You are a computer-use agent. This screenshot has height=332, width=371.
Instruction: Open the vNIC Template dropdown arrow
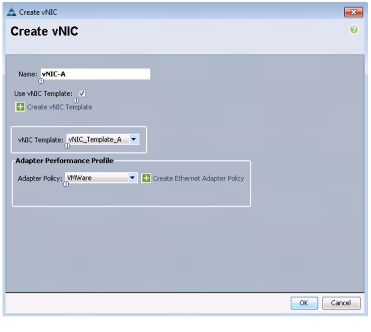click(x=134, y=139)
